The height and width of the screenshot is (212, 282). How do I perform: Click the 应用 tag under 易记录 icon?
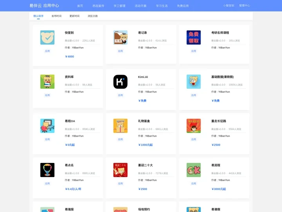pos(121,51)
